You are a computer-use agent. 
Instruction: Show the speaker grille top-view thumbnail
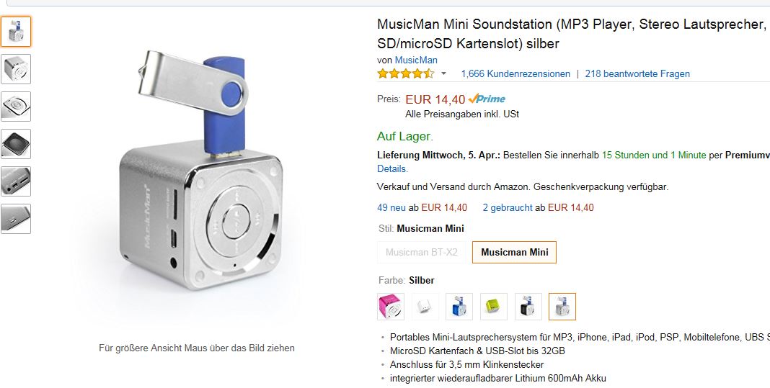[x=16, y=144]
